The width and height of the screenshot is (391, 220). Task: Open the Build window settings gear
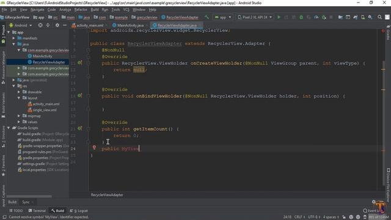pos(373,202)
